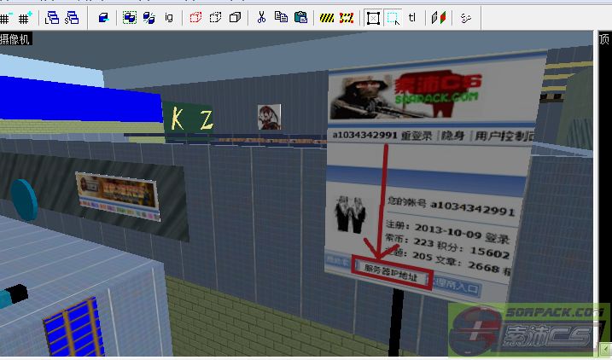Image resolution: width=612 pixels, height=360 pixels.
Task: Hide unselected objects with black dashed cube
Action: pos(215,17)
